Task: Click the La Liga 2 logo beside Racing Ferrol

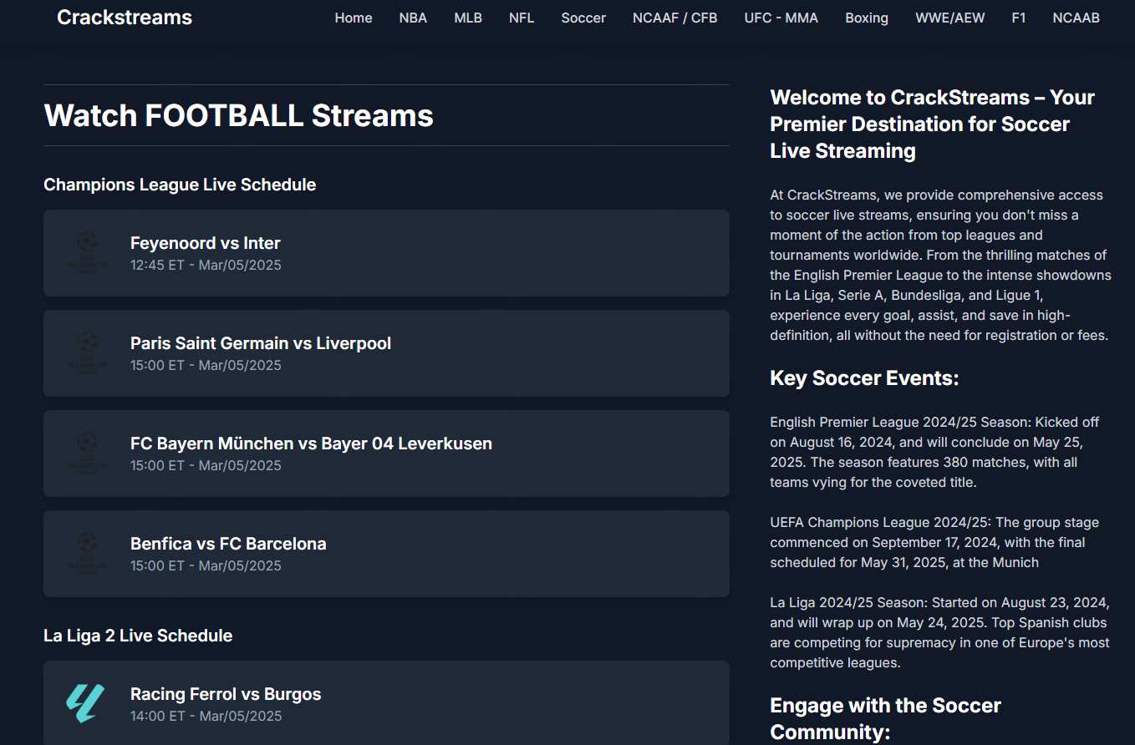Action: (x=86, y=703)
